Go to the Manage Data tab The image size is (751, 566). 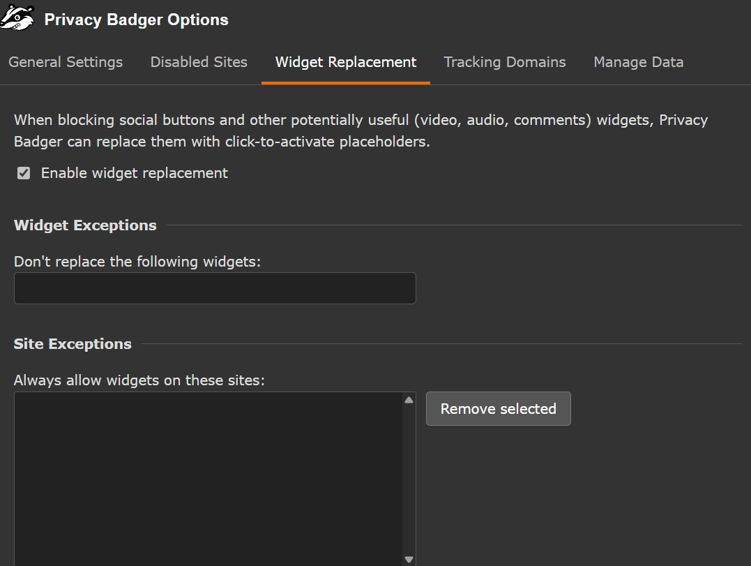(639, 62)
